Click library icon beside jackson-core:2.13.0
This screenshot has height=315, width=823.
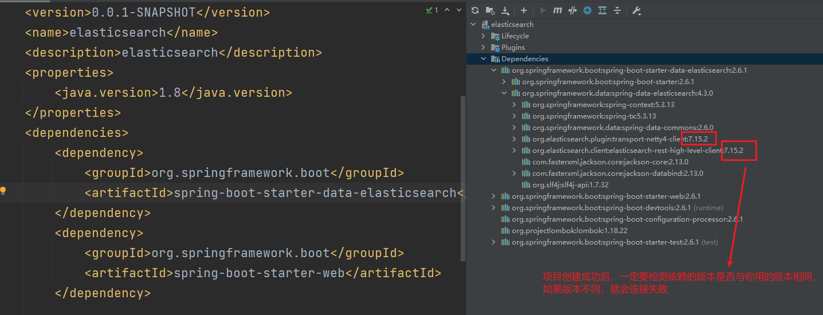[x=526, y=162]
